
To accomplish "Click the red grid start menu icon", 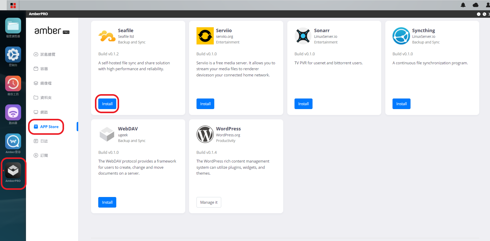I will click(13, 5).
